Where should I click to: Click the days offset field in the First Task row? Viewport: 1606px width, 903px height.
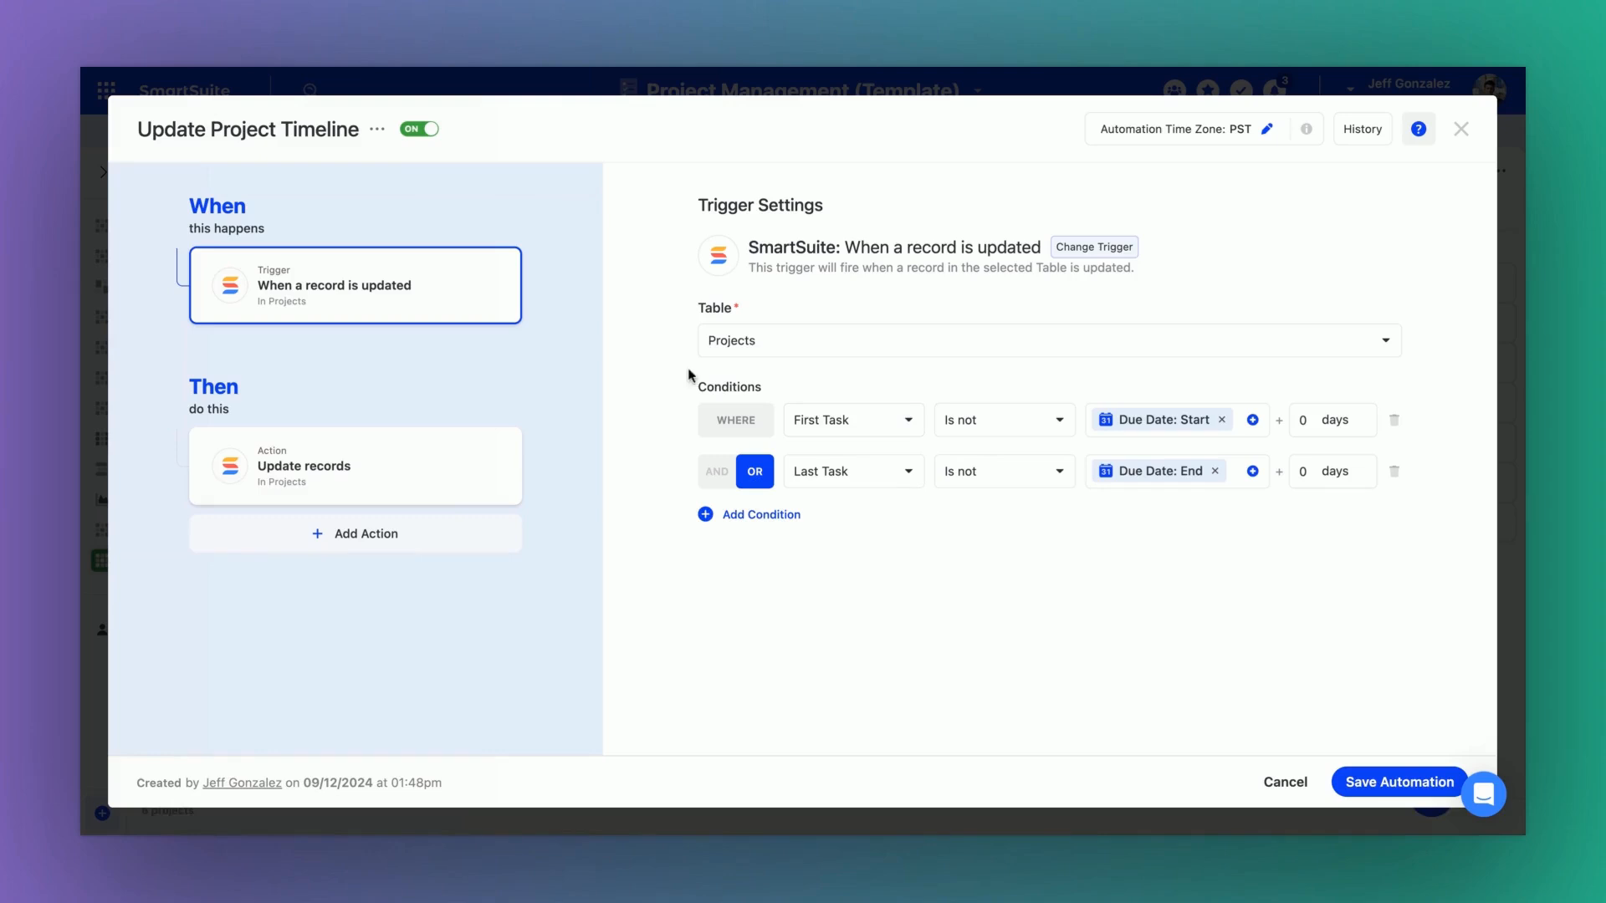coord(1333,420)
